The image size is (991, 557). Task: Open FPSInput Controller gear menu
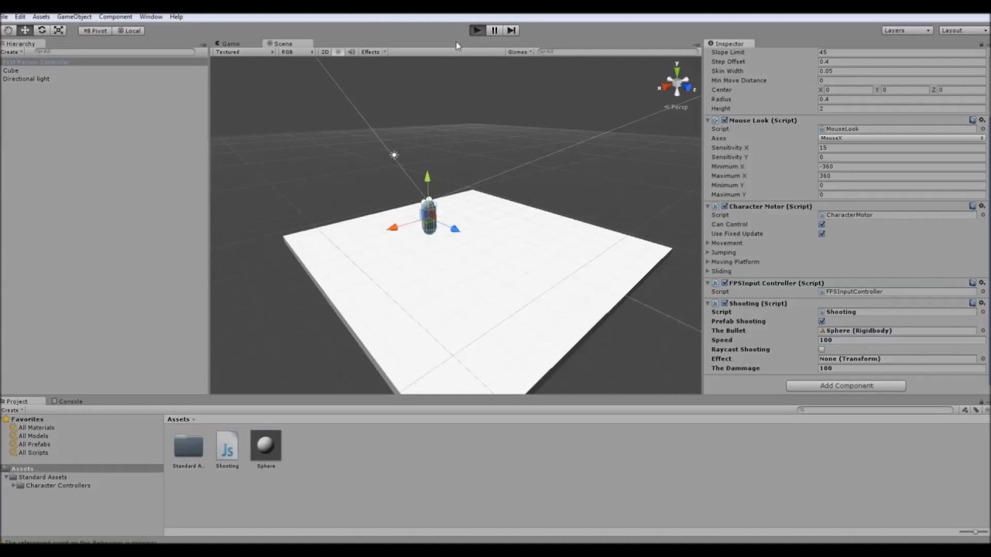982,282
